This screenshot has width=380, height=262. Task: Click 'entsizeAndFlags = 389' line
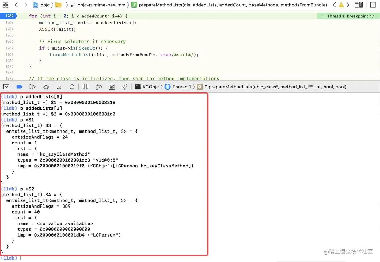[x=41, y=206]
